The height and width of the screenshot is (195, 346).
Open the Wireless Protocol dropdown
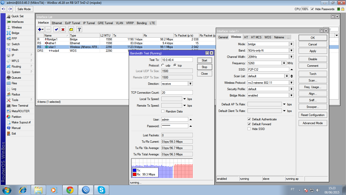tap(291, 83)
